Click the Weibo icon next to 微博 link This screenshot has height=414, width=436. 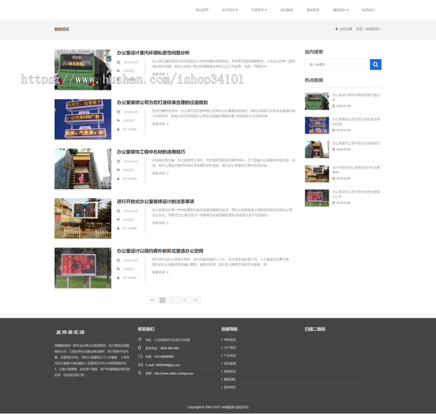tap(140, 373)
